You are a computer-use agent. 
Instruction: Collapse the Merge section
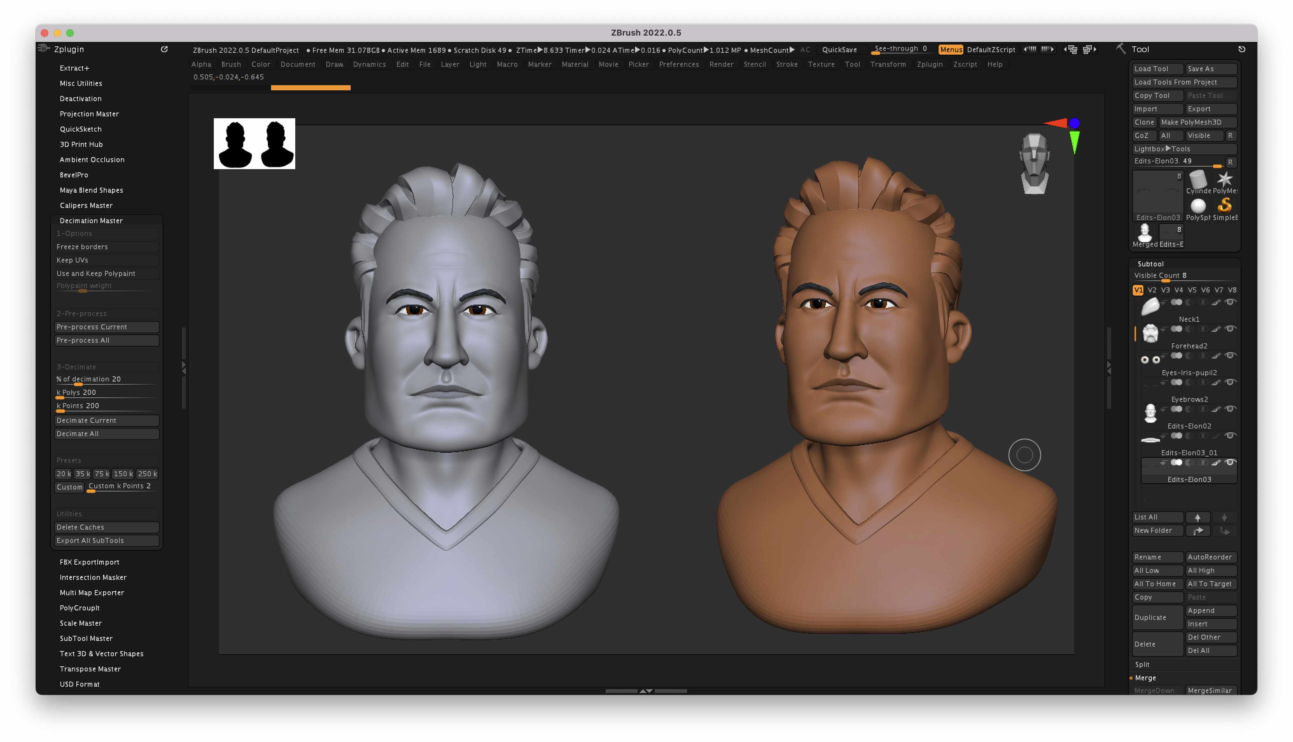(1145, 678)
